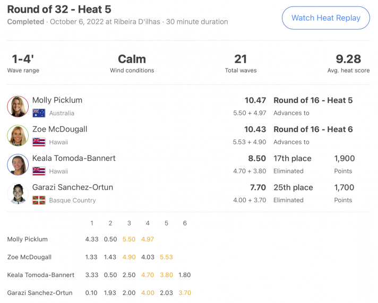Open Garazi Sanchez-Ortun's avatar image
Screen dimensions: 378x303
click(18, 194)
